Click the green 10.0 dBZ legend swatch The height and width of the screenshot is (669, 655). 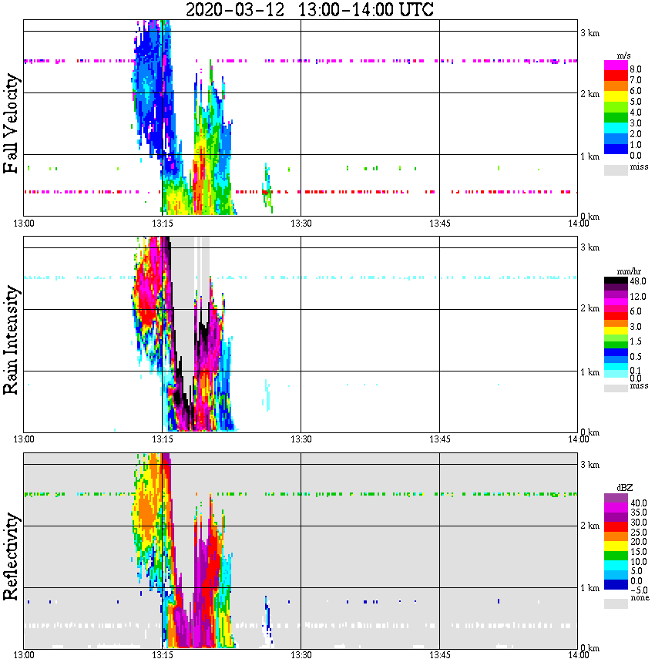[616, 556]
